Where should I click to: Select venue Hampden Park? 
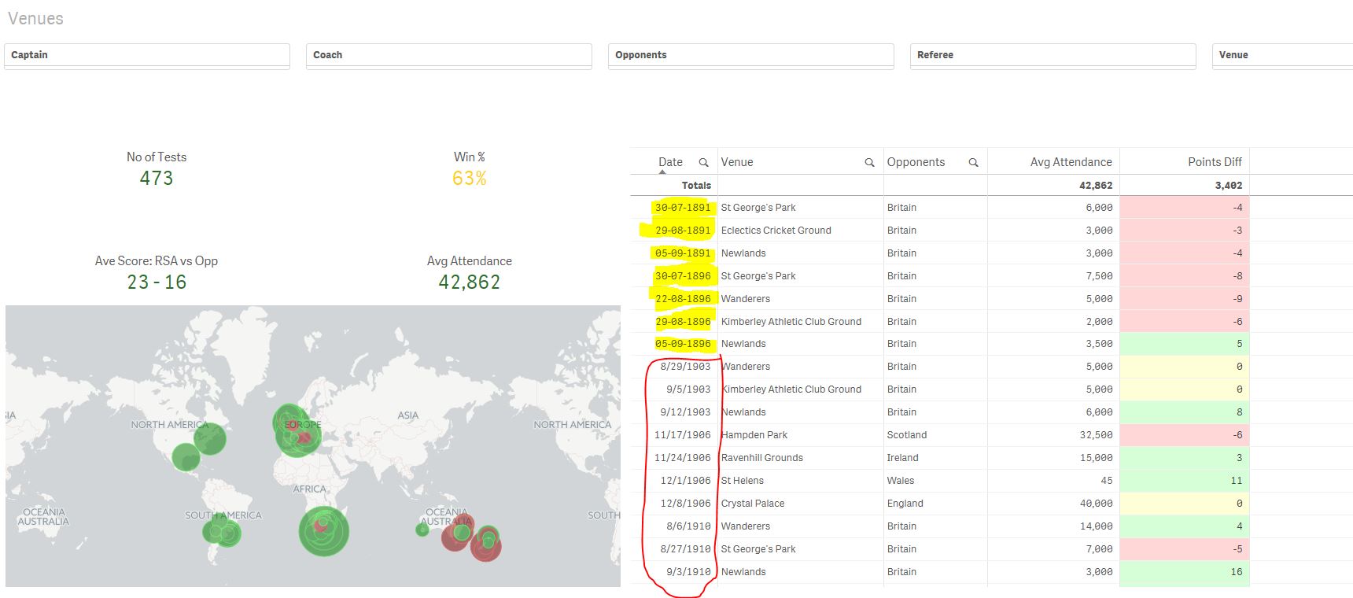click(754, 435)
